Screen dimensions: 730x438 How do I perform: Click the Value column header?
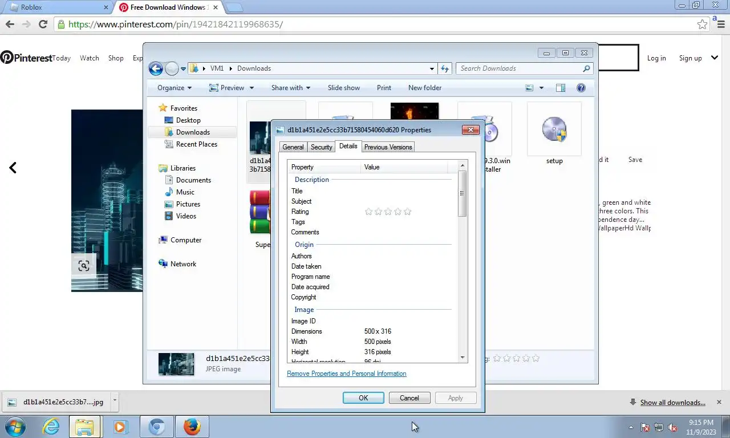[x=404, y=167]
